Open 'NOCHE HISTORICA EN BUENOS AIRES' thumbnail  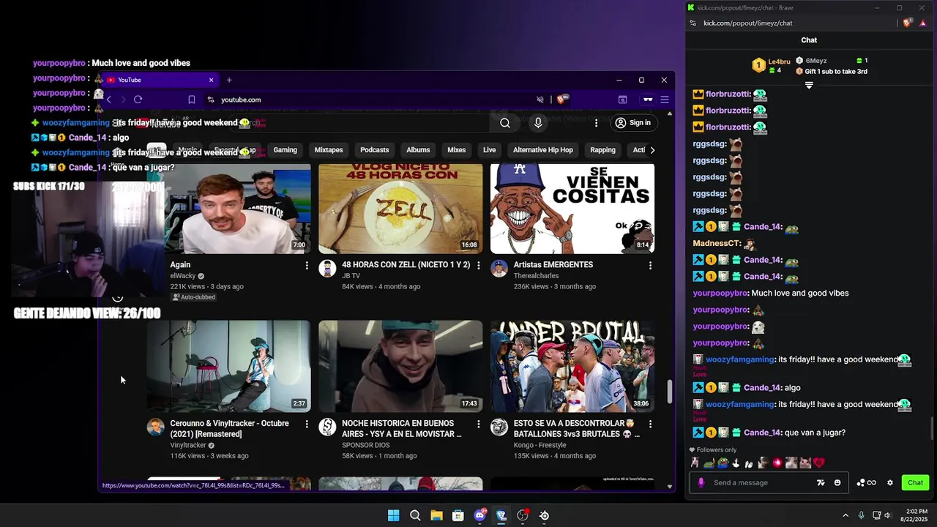[x=400, y=366]
